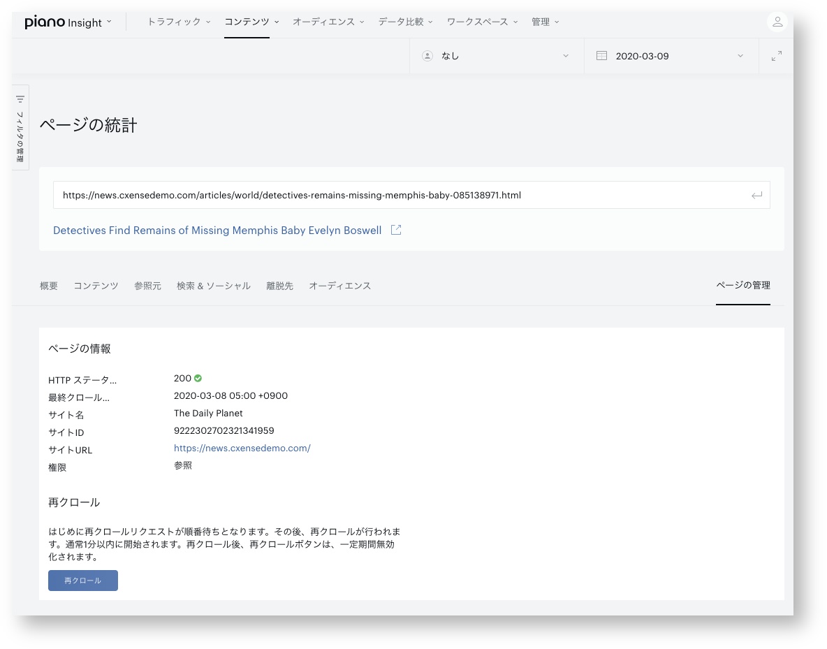Screen dimensions: 827x649
Task: Click the green HTTP status check icon
Action: tap(198, 379)
